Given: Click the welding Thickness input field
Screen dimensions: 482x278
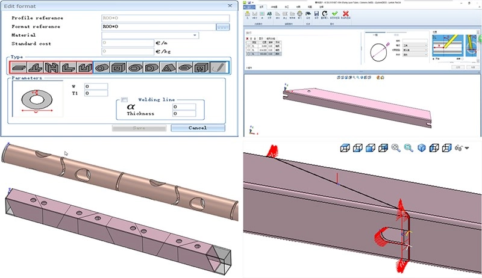Looking at the screenshot, I should pos(183,113).
